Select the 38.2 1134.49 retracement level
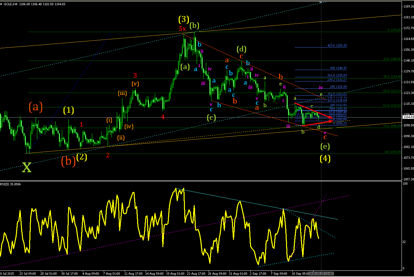The width and height of the screenshot is (414, 277). 392,77
